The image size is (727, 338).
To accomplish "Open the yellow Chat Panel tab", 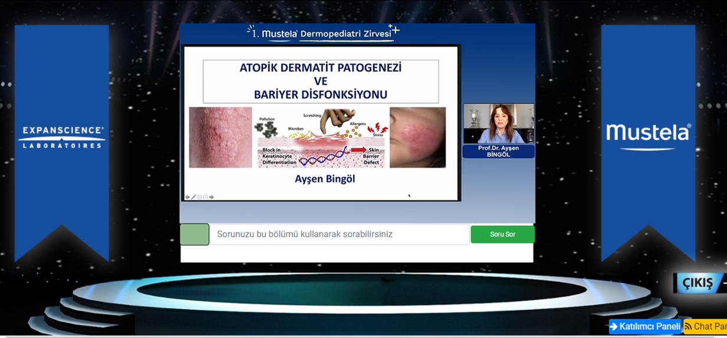I will coord(705,326).
